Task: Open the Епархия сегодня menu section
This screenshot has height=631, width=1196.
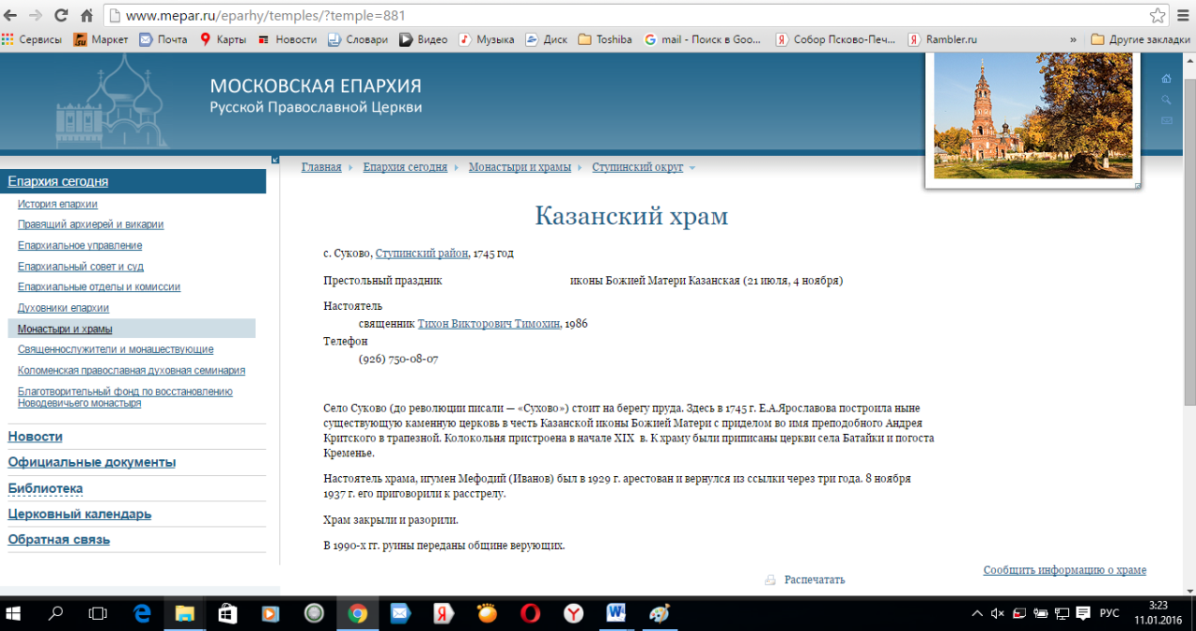Action: pyautogui.click(x=58, y=181)
